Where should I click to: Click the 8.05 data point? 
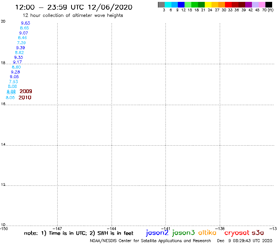[10, 98]
